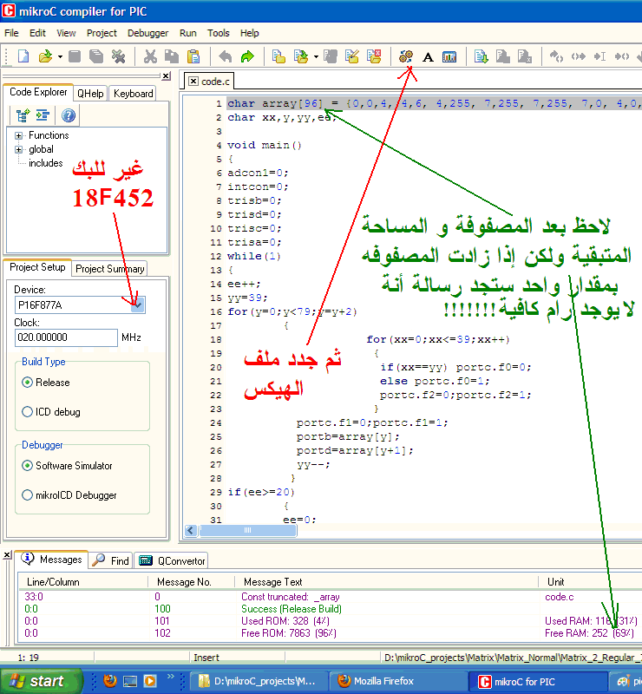Switch to the Find tab in bottom panel
Screen dimensions: 642x694
point(111,560)
